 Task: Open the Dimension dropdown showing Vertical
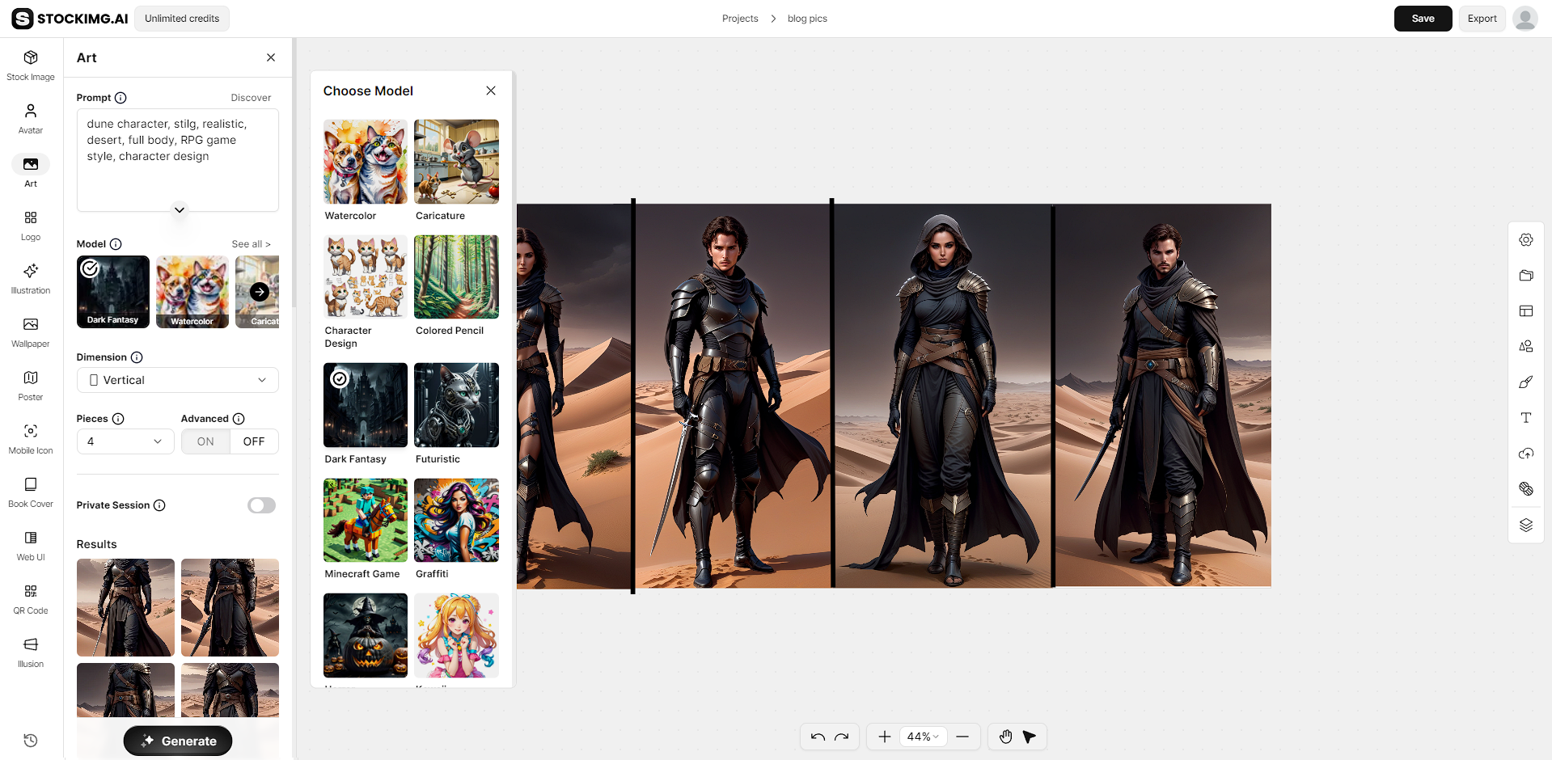coord(177,379)
